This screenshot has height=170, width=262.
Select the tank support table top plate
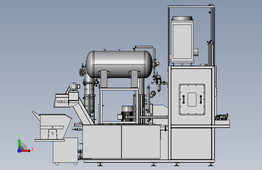(x=119, y=89)
